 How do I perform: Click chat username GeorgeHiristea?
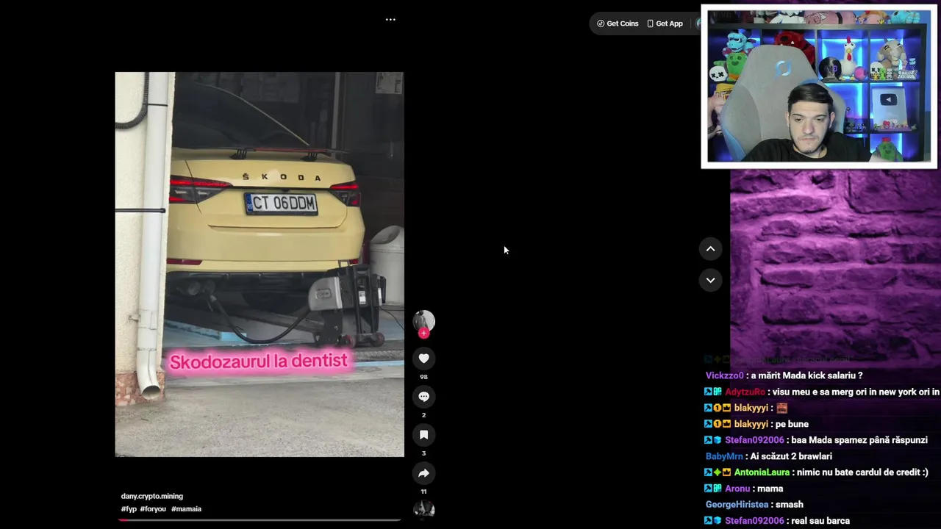pos(737,505)
